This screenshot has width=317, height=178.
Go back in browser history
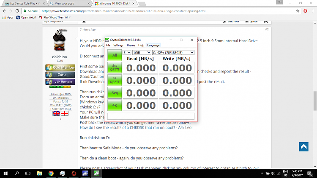[x=4, y=11]
